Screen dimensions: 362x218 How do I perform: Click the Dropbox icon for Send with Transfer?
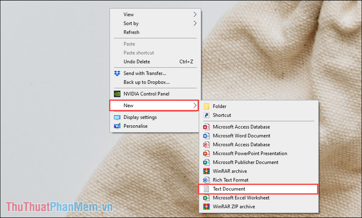117,73
